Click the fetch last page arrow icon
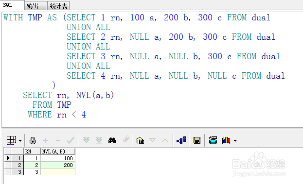Viewport: 303px width, 184px height. (99, 140)
